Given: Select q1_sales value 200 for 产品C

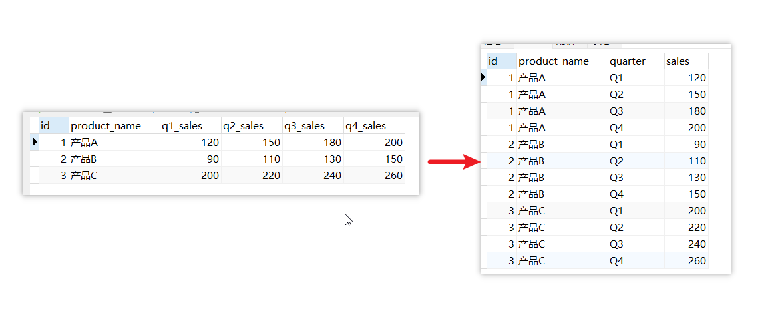Looking at the screenshot, I should coord(190,175).
